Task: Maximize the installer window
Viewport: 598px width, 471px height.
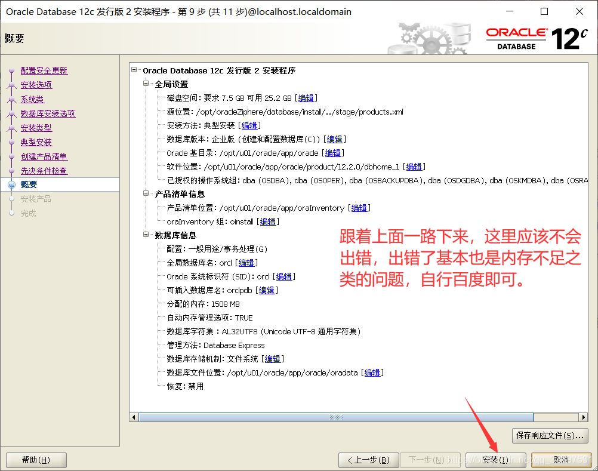Action: click(544, 11)
